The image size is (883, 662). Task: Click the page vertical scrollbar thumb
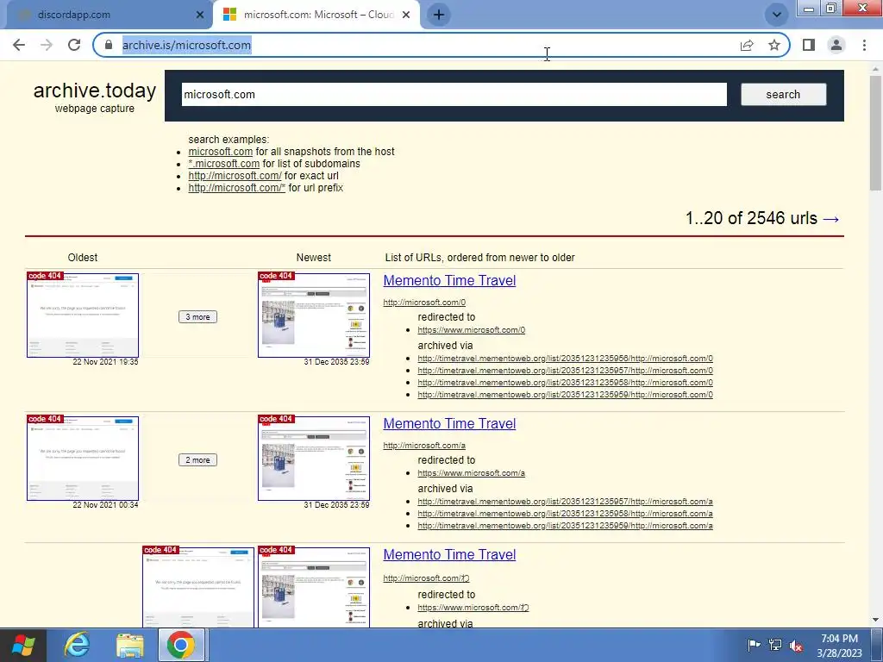(x=876, y=133)
